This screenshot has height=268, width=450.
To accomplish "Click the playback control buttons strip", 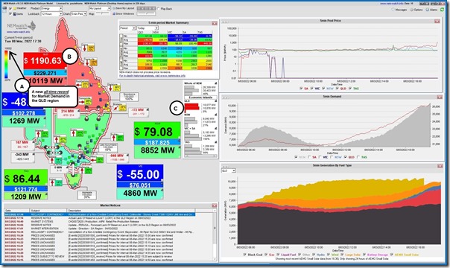I will pyautogui.click(x=146, y=9).
